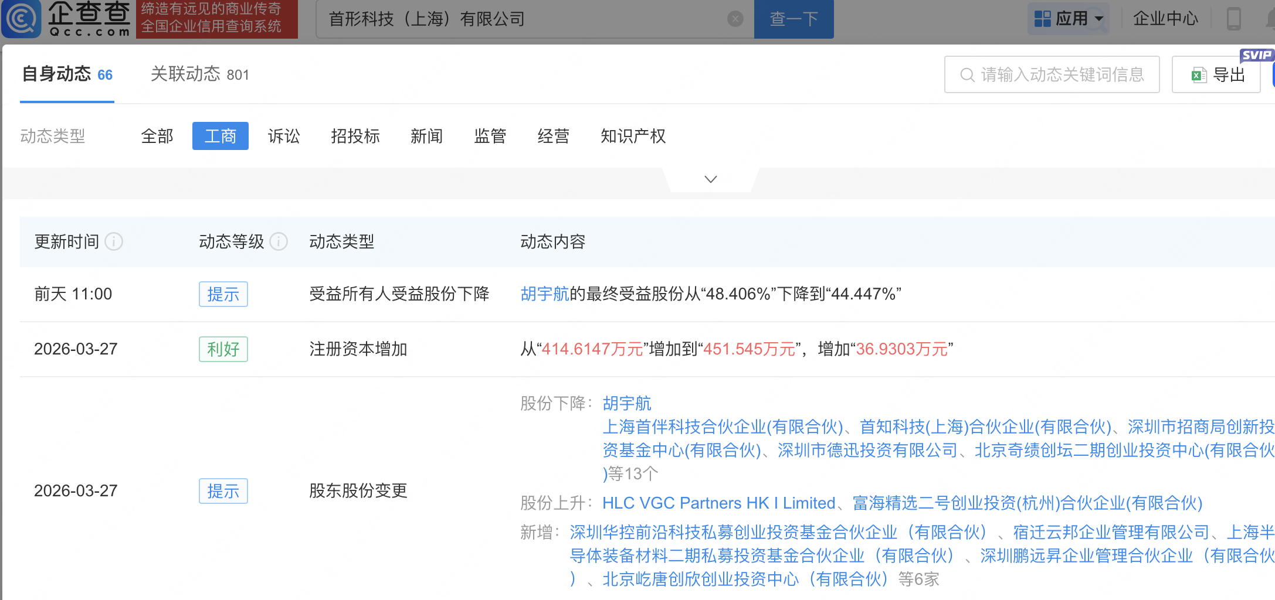This screenshot has height=600, width=1275.
Task: Open 企业中心 in the header
Action: pos(1165,19)
